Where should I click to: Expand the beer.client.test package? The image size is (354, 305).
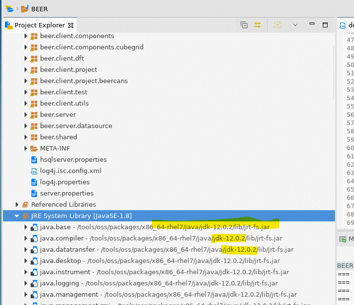coord(25,92)
